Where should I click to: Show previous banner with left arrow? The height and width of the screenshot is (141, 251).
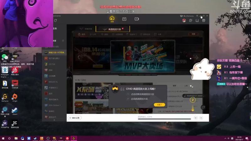coord(79,57)
